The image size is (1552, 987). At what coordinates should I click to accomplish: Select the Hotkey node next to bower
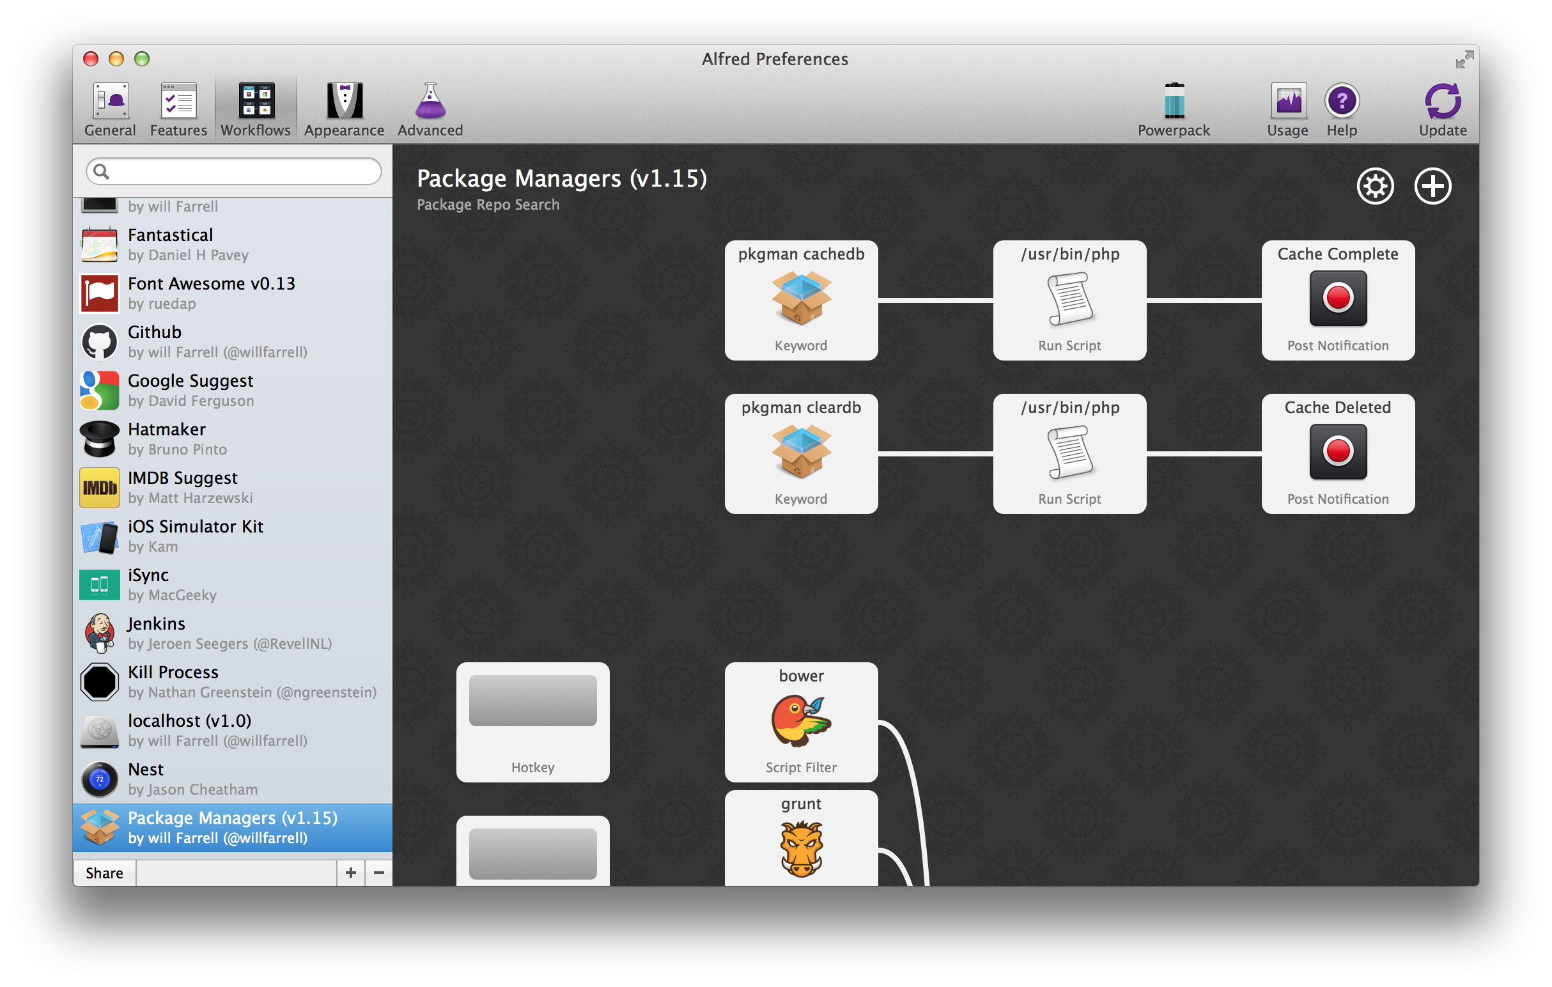point(533,722)
